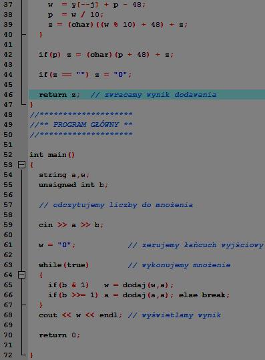Click closing brace on line 72
This screenshot has width=265, height=360.
click(x=31, y=355)
